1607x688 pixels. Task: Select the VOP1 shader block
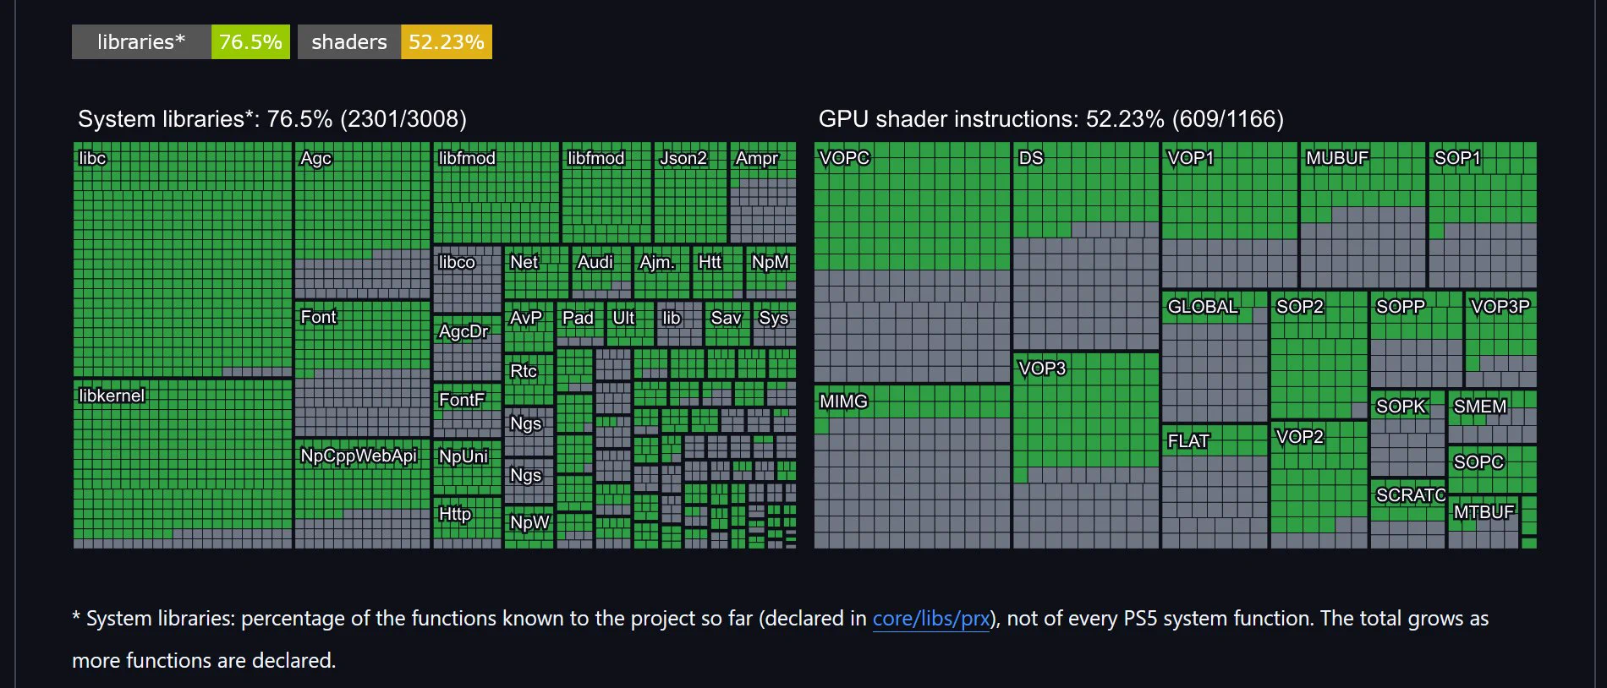coord(1230,215)
